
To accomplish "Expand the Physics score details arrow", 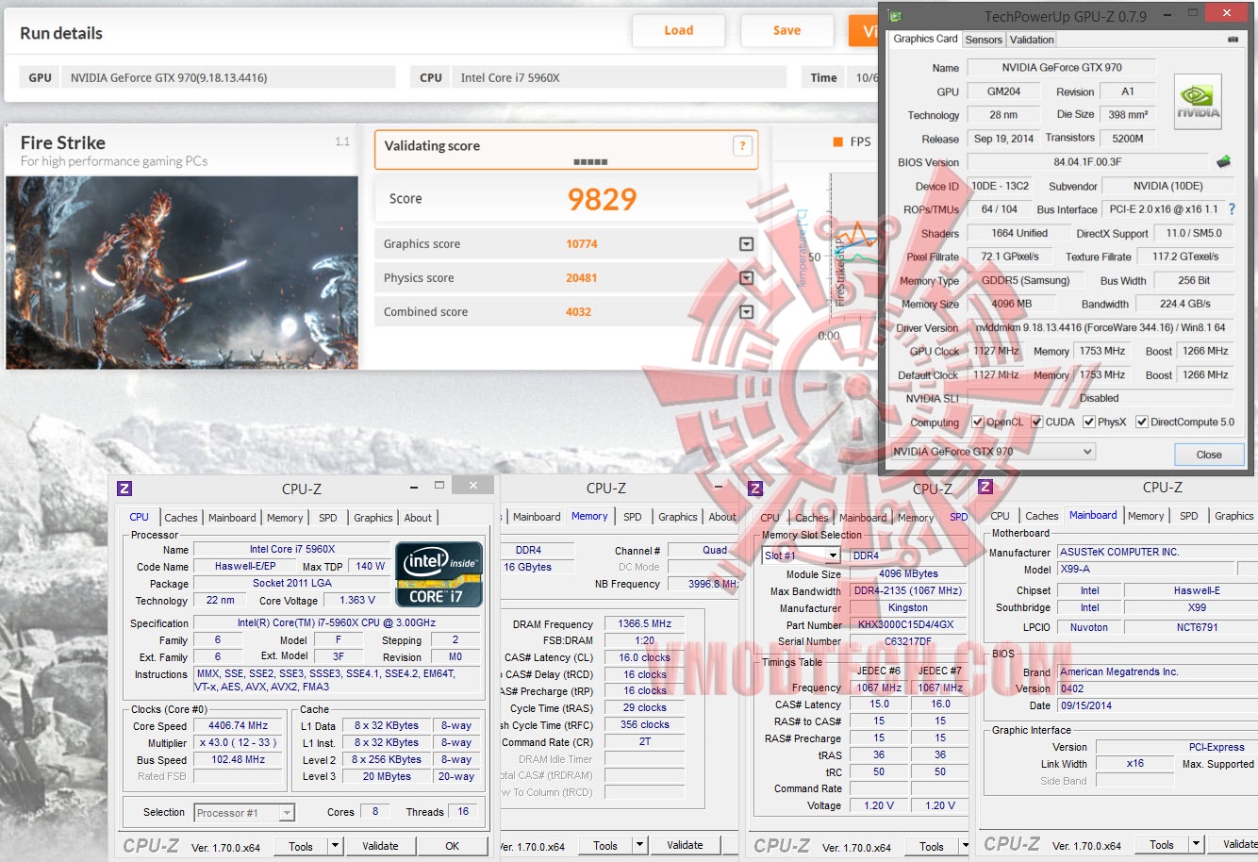I will [746, 278].
